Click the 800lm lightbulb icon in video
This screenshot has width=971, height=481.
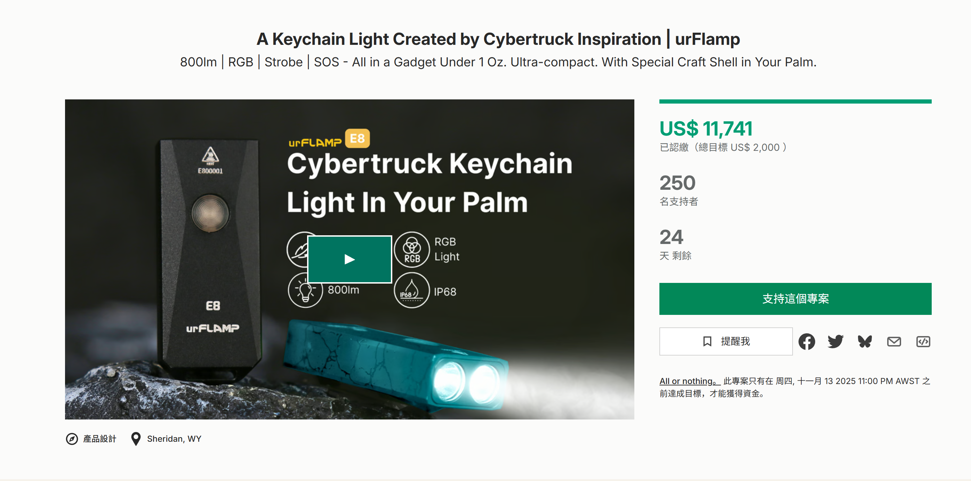click(x=305, y=291)
